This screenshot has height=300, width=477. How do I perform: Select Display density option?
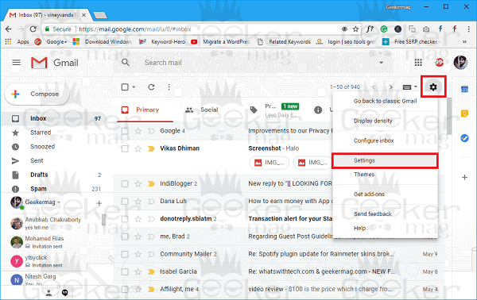373,121
